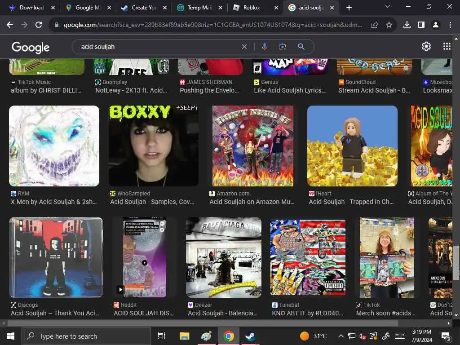Open the TikTok Merch soon image
This screenshot has width=460, height=345.
click(x=387, y=257)
